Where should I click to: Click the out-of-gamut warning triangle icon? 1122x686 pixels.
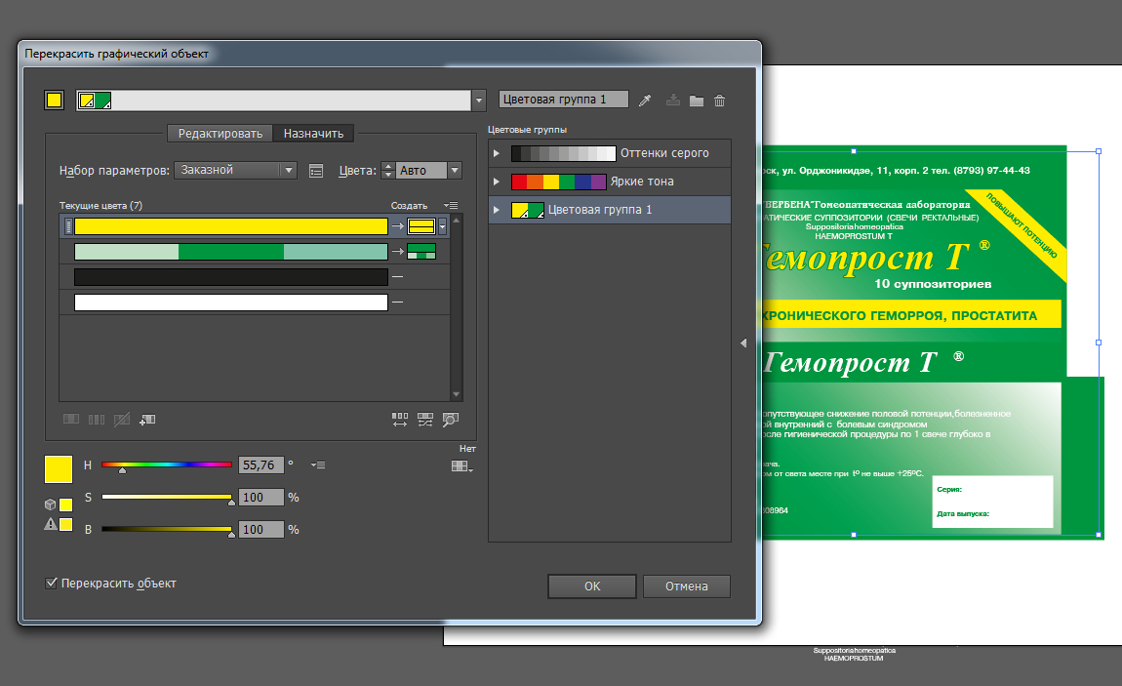[50, 524]
